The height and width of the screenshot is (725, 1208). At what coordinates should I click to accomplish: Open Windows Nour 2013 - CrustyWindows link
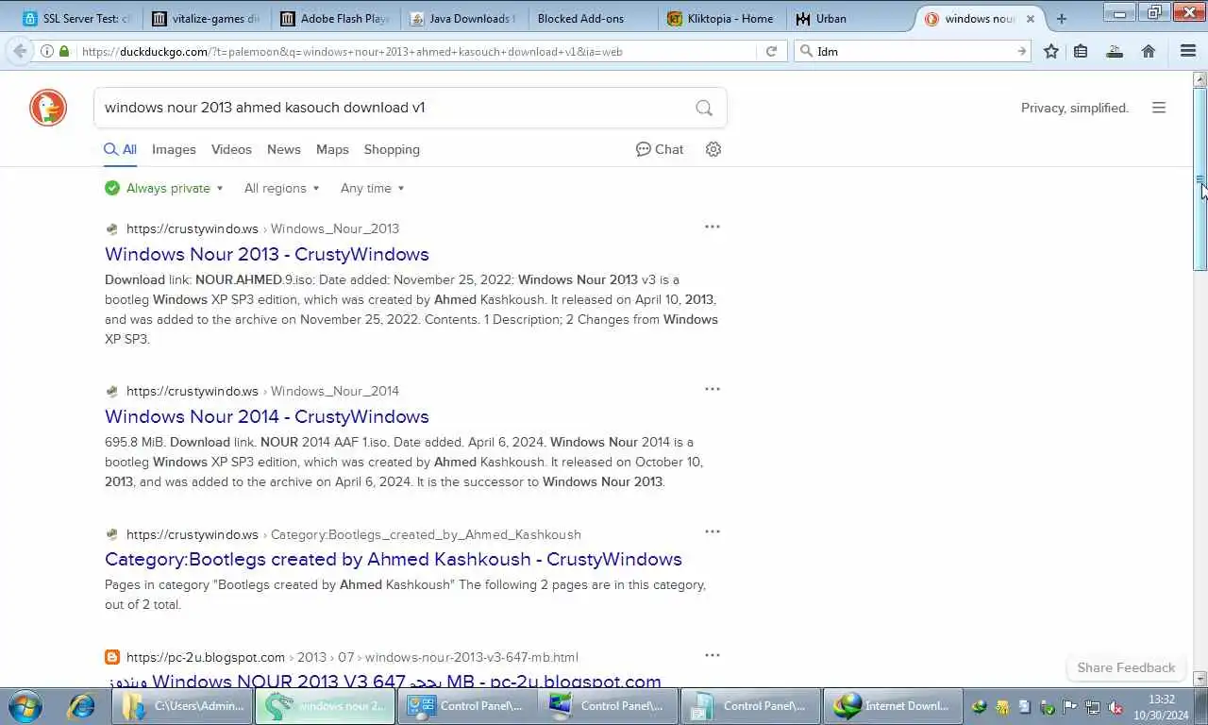point(267,254)
